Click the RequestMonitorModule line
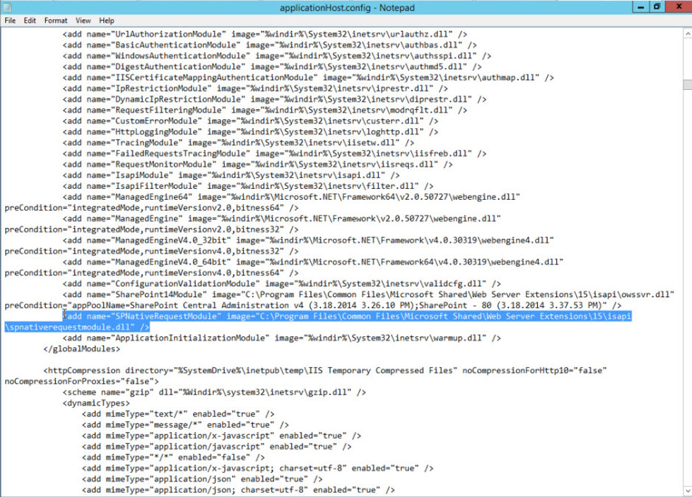Screen dimensions: 692x497 click(258, 164)
